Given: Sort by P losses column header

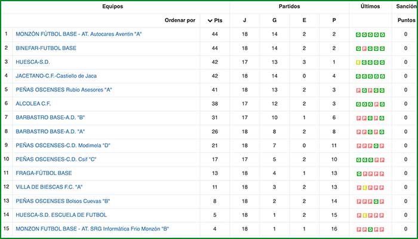Looking at the screenshot, I should point(334,20).
